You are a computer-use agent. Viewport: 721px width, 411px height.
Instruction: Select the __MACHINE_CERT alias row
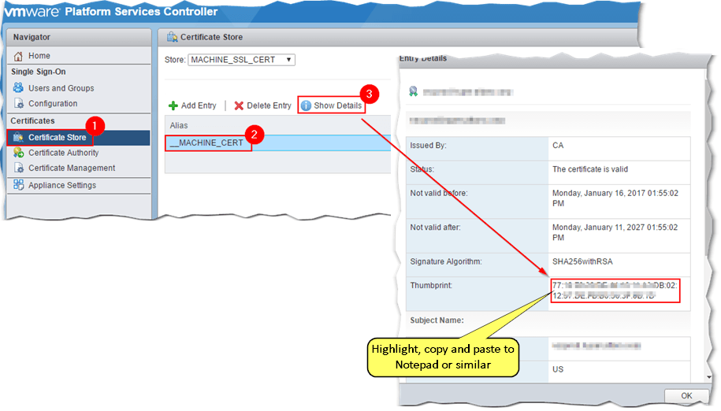pos(277,143)
